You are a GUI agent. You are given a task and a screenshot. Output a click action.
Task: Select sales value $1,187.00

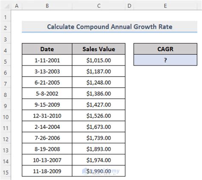(x=99, y=71)
